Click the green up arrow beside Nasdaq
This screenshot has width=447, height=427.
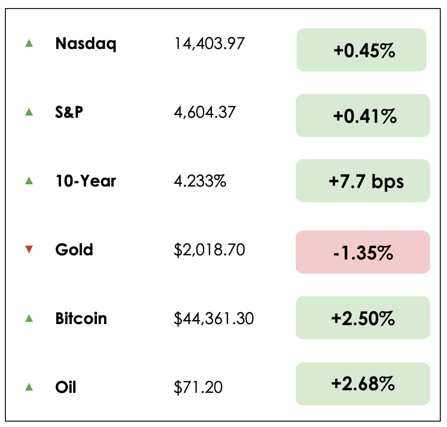point(29,44)
